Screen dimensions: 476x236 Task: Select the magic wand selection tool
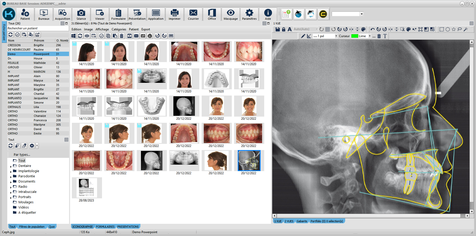click(466, 29)
